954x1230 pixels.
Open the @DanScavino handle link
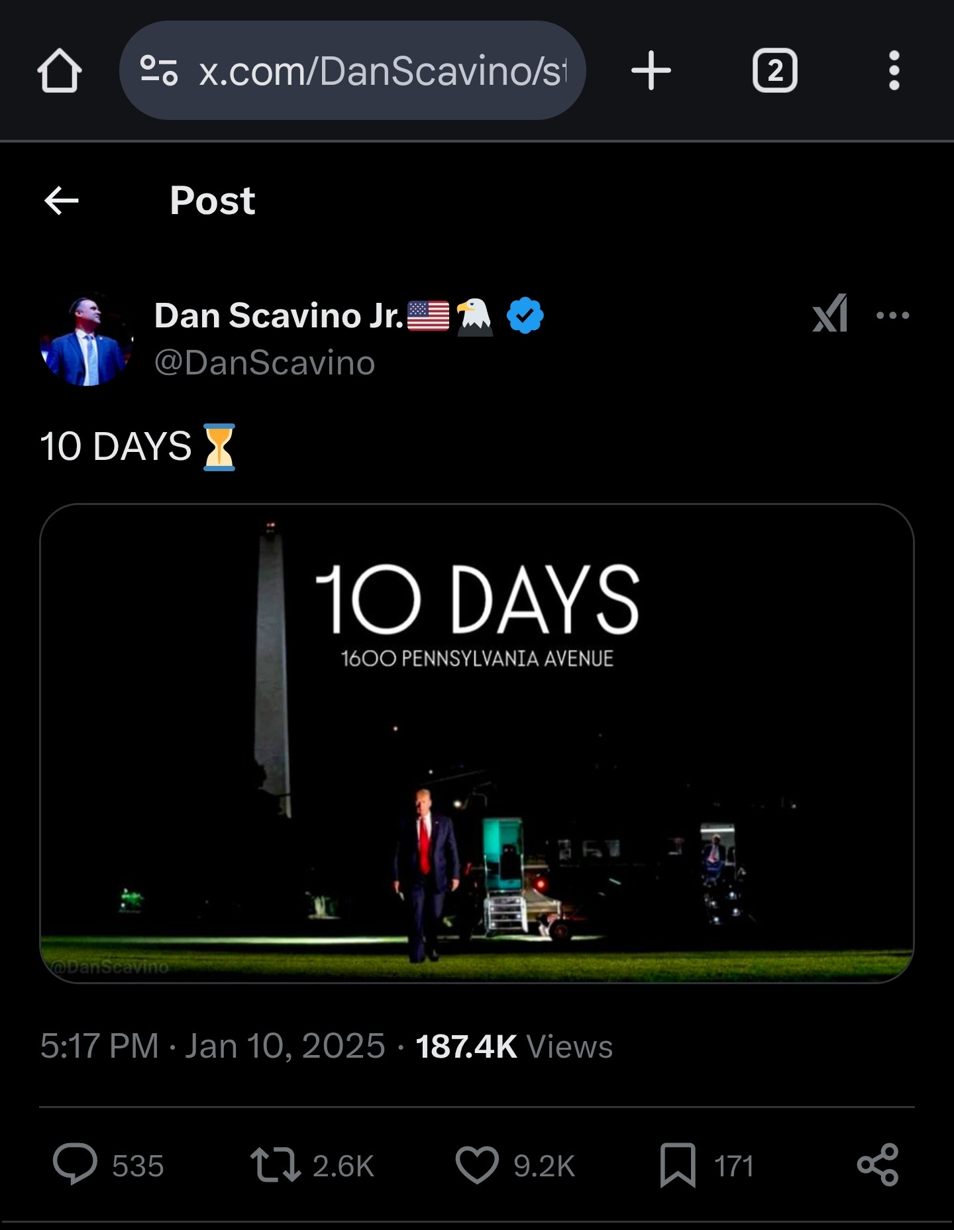coord(264,363)
